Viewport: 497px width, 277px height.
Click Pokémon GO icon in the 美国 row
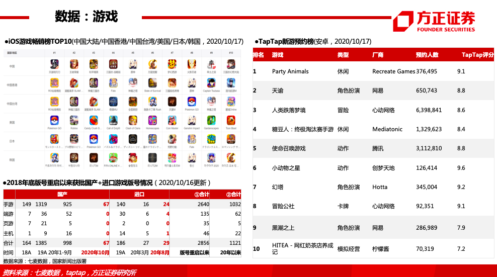coord(54,121)
